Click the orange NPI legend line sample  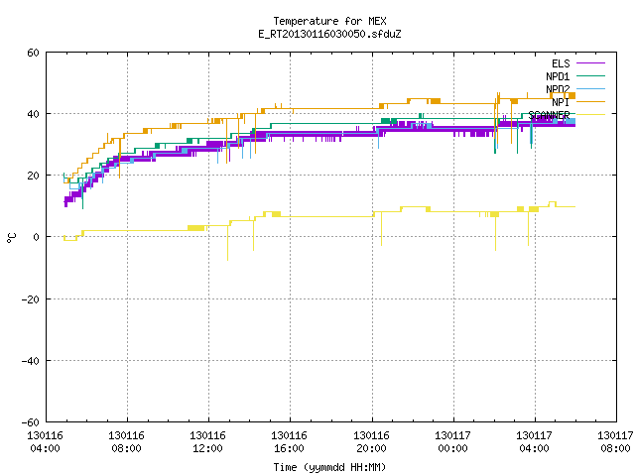point(590,101)
